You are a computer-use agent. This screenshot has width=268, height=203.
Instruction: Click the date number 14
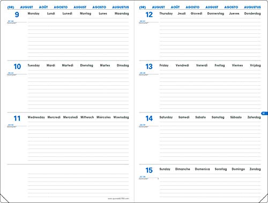tap(149, 118)
